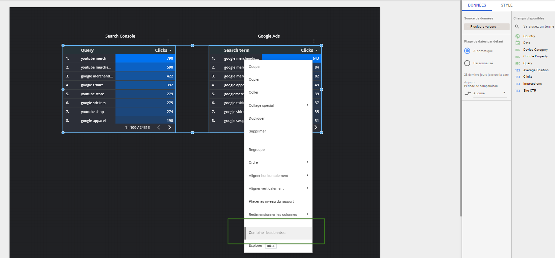Click the 123 icon beside Average Position
Viewport: 555px width, 258px height.
pyautogui.click(x=517, y=70)
